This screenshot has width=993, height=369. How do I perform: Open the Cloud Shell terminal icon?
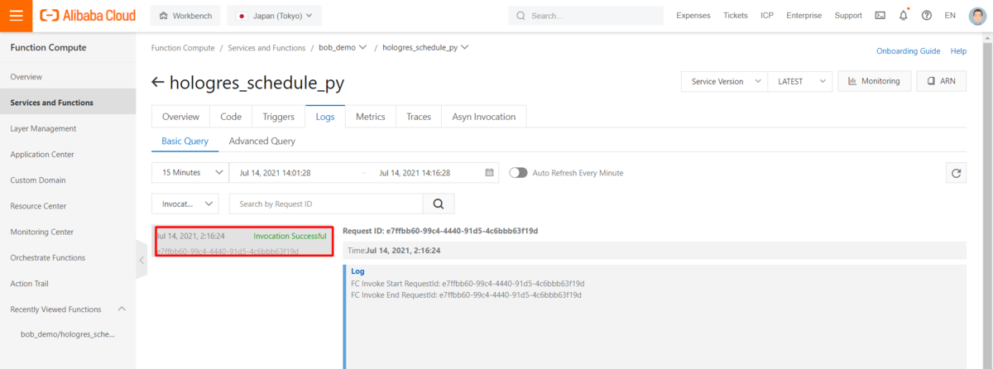pyautogui.click(x=880, y=15)
